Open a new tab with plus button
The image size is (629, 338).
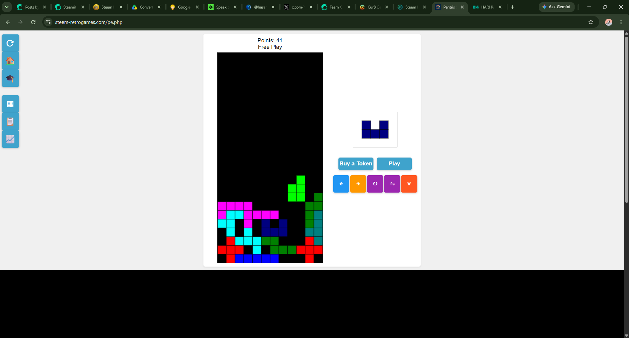click(513, 7)
